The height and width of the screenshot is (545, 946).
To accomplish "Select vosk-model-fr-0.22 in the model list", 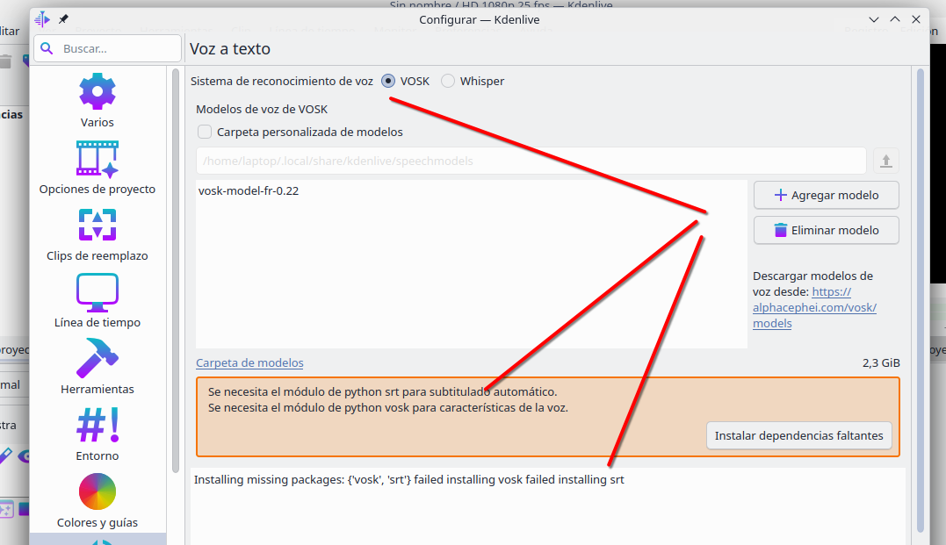I will (x=249, y=190).
